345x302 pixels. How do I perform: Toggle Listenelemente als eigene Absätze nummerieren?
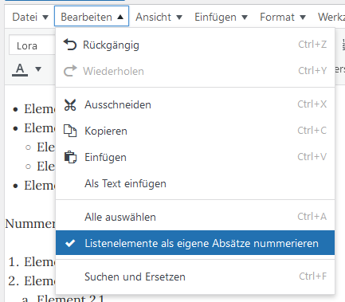click(x=195, y=243)
